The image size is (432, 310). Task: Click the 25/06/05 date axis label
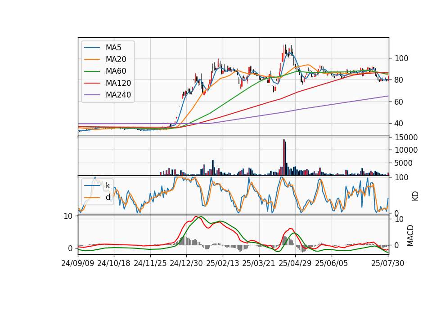[x=332, y=263]
